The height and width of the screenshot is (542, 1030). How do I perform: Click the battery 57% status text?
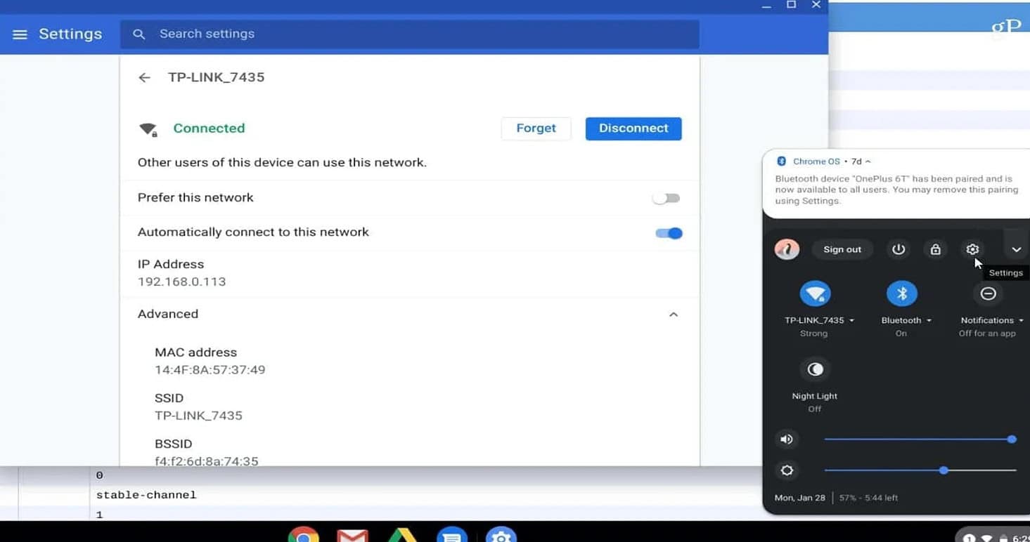pyautogui.click(x=867, y=498)
